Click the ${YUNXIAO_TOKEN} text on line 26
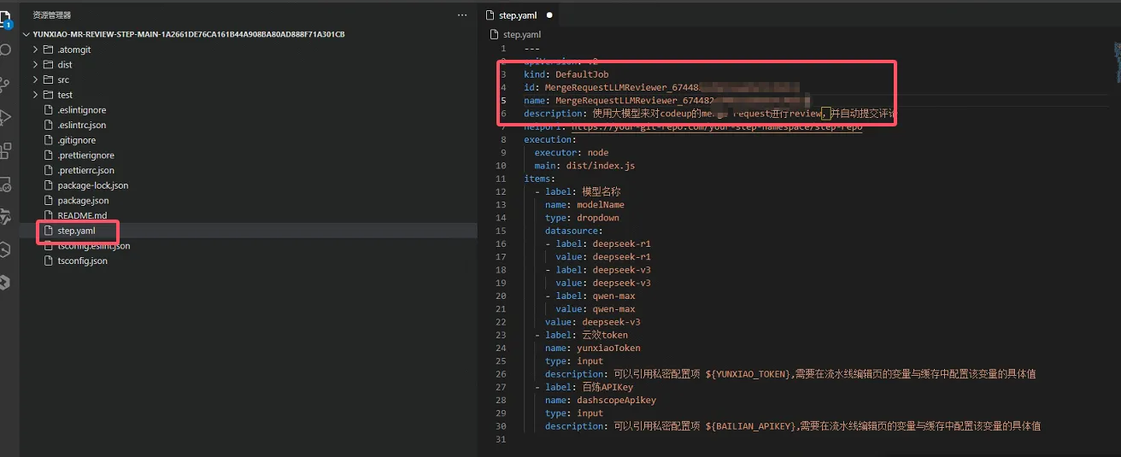 (749, 374)
